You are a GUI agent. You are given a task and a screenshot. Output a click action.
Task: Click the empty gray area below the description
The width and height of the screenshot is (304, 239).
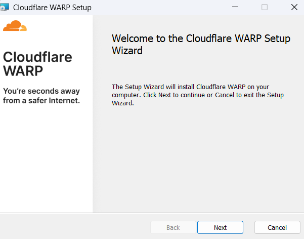click(197, 162)
